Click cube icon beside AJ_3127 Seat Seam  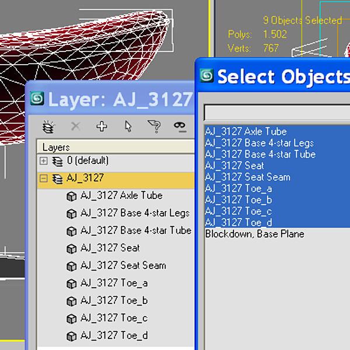pyautogui.click(x=72, y=267)
